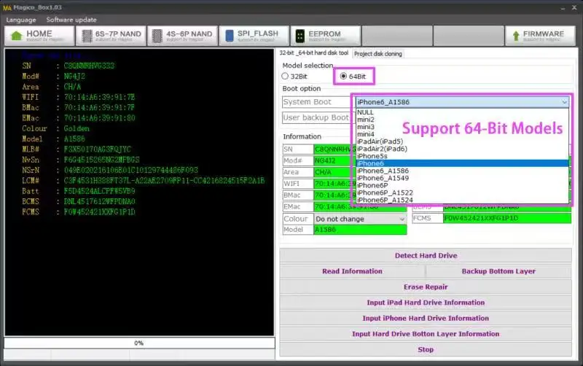Click Detect Hard Drive button
The width and height of the screenshot is (583, 366).
pyautogui.click(x=426, y=255)
